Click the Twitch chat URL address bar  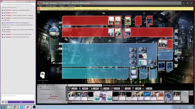coord(18,4)
